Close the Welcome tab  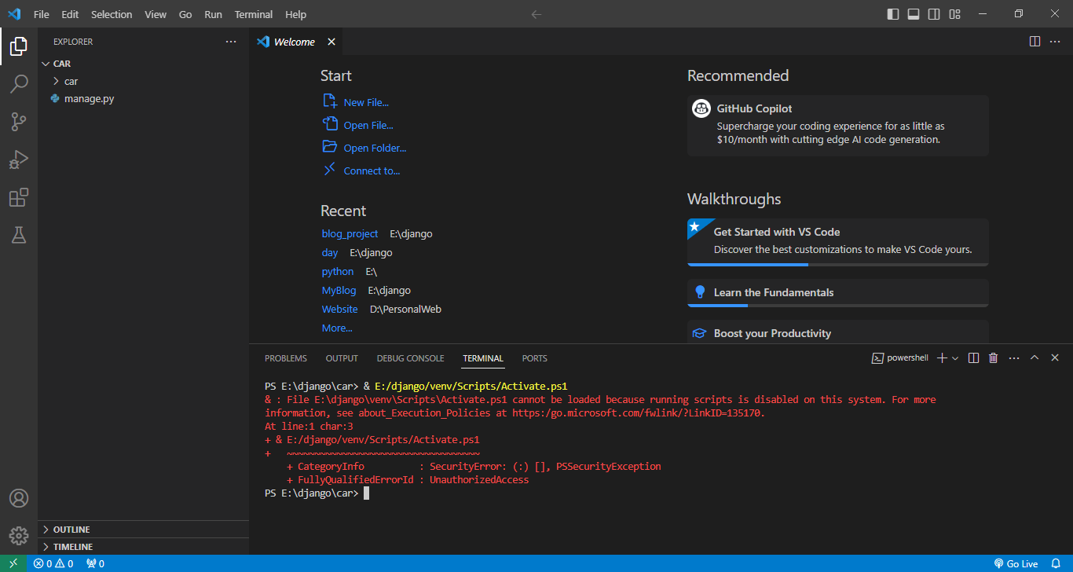tap(331, 42)
